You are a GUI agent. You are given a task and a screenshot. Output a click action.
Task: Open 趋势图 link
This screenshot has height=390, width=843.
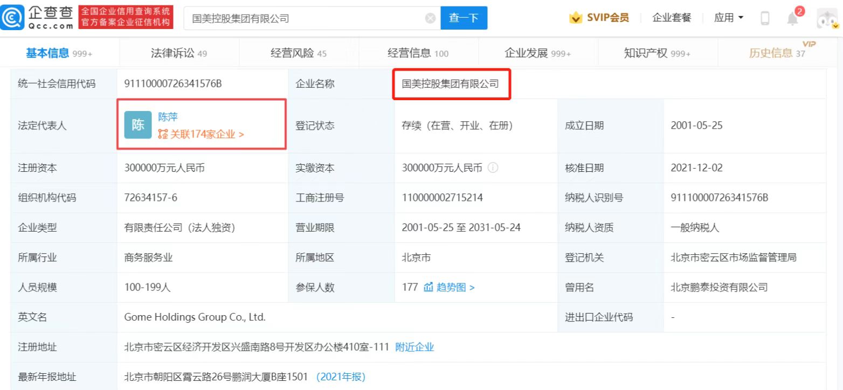pyautogui.click(x=455, y=288)
